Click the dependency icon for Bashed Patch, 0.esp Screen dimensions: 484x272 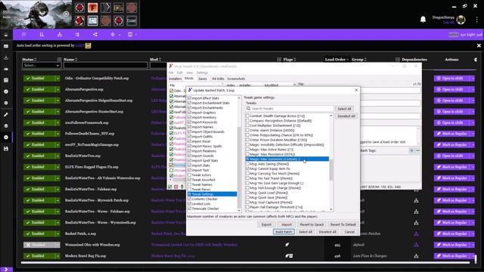click(416, 233)
